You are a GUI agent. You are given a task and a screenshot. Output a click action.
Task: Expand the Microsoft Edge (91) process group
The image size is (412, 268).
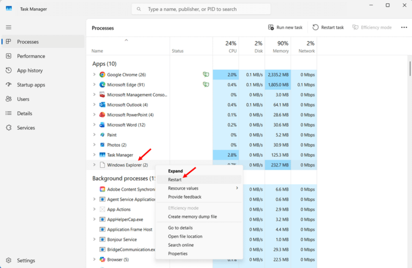coord(94,85)
